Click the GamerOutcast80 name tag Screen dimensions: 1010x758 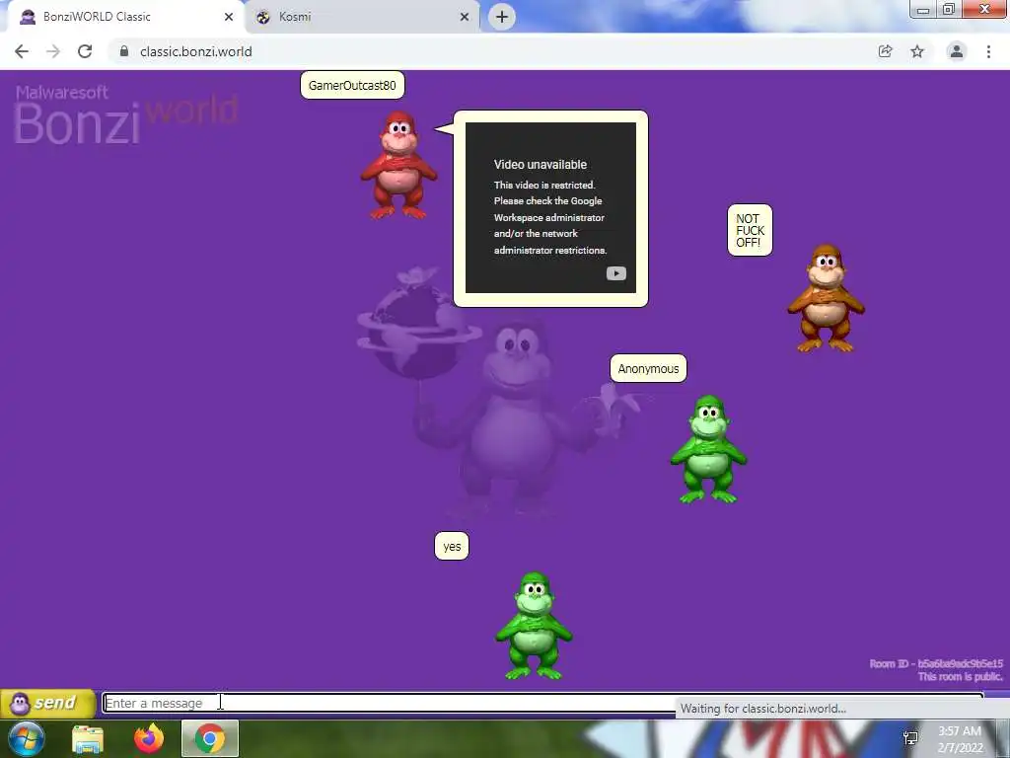click(x=352, y=85)
